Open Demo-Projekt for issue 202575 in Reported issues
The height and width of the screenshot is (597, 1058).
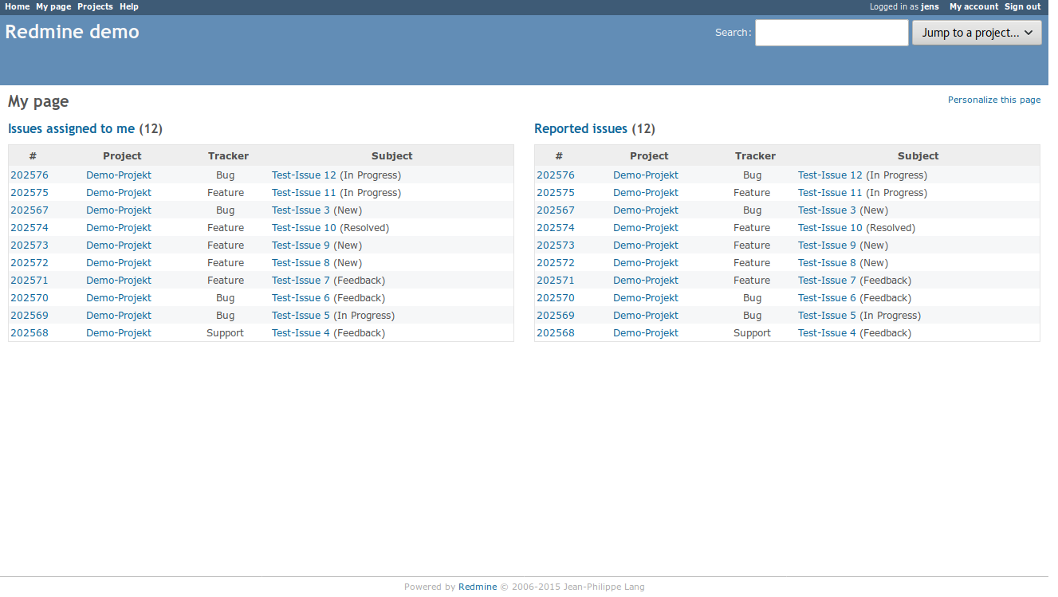pos(646,193)
